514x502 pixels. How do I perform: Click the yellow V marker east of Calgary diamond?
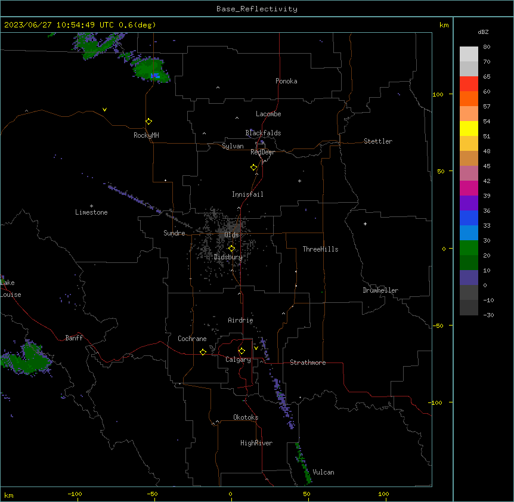click(256, 348)
